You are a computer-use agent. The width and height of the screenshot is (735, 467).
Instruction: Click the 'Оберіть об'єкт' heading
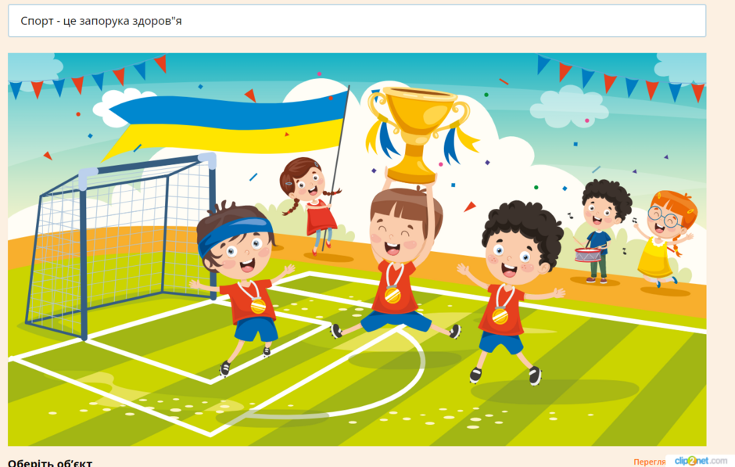tap(50, 463)
